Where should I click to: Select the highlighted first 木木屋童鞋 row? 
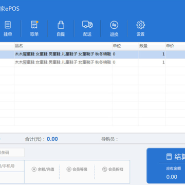(92, 54)
